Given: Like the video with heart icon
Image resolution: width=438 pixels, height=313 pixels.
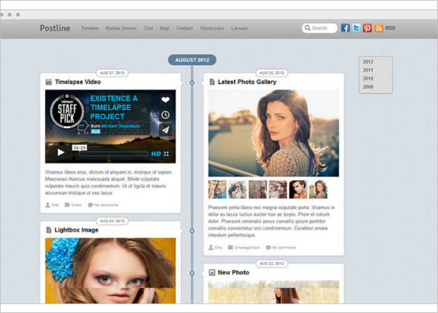Looking at the screenshot, I should [x=165, y=100].
